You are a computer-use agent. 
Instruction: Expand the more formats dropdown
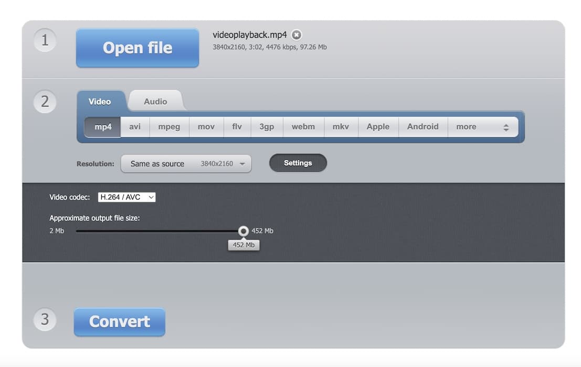pyautogui.click(x=482, y=127)
